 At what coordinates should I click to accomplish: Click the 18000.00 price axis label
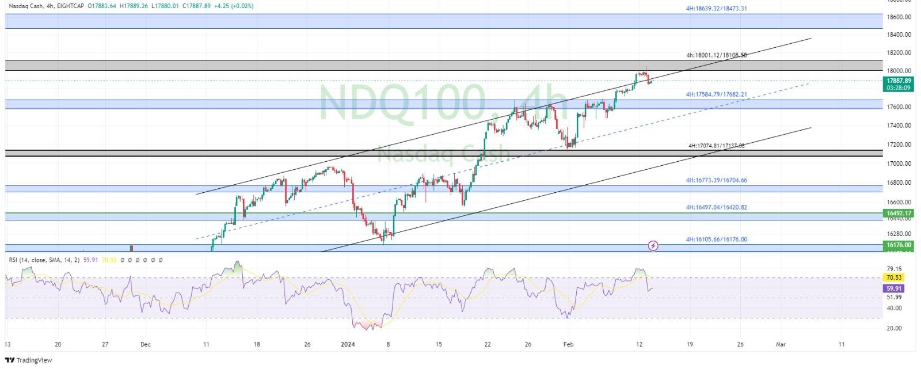[899, 70]
